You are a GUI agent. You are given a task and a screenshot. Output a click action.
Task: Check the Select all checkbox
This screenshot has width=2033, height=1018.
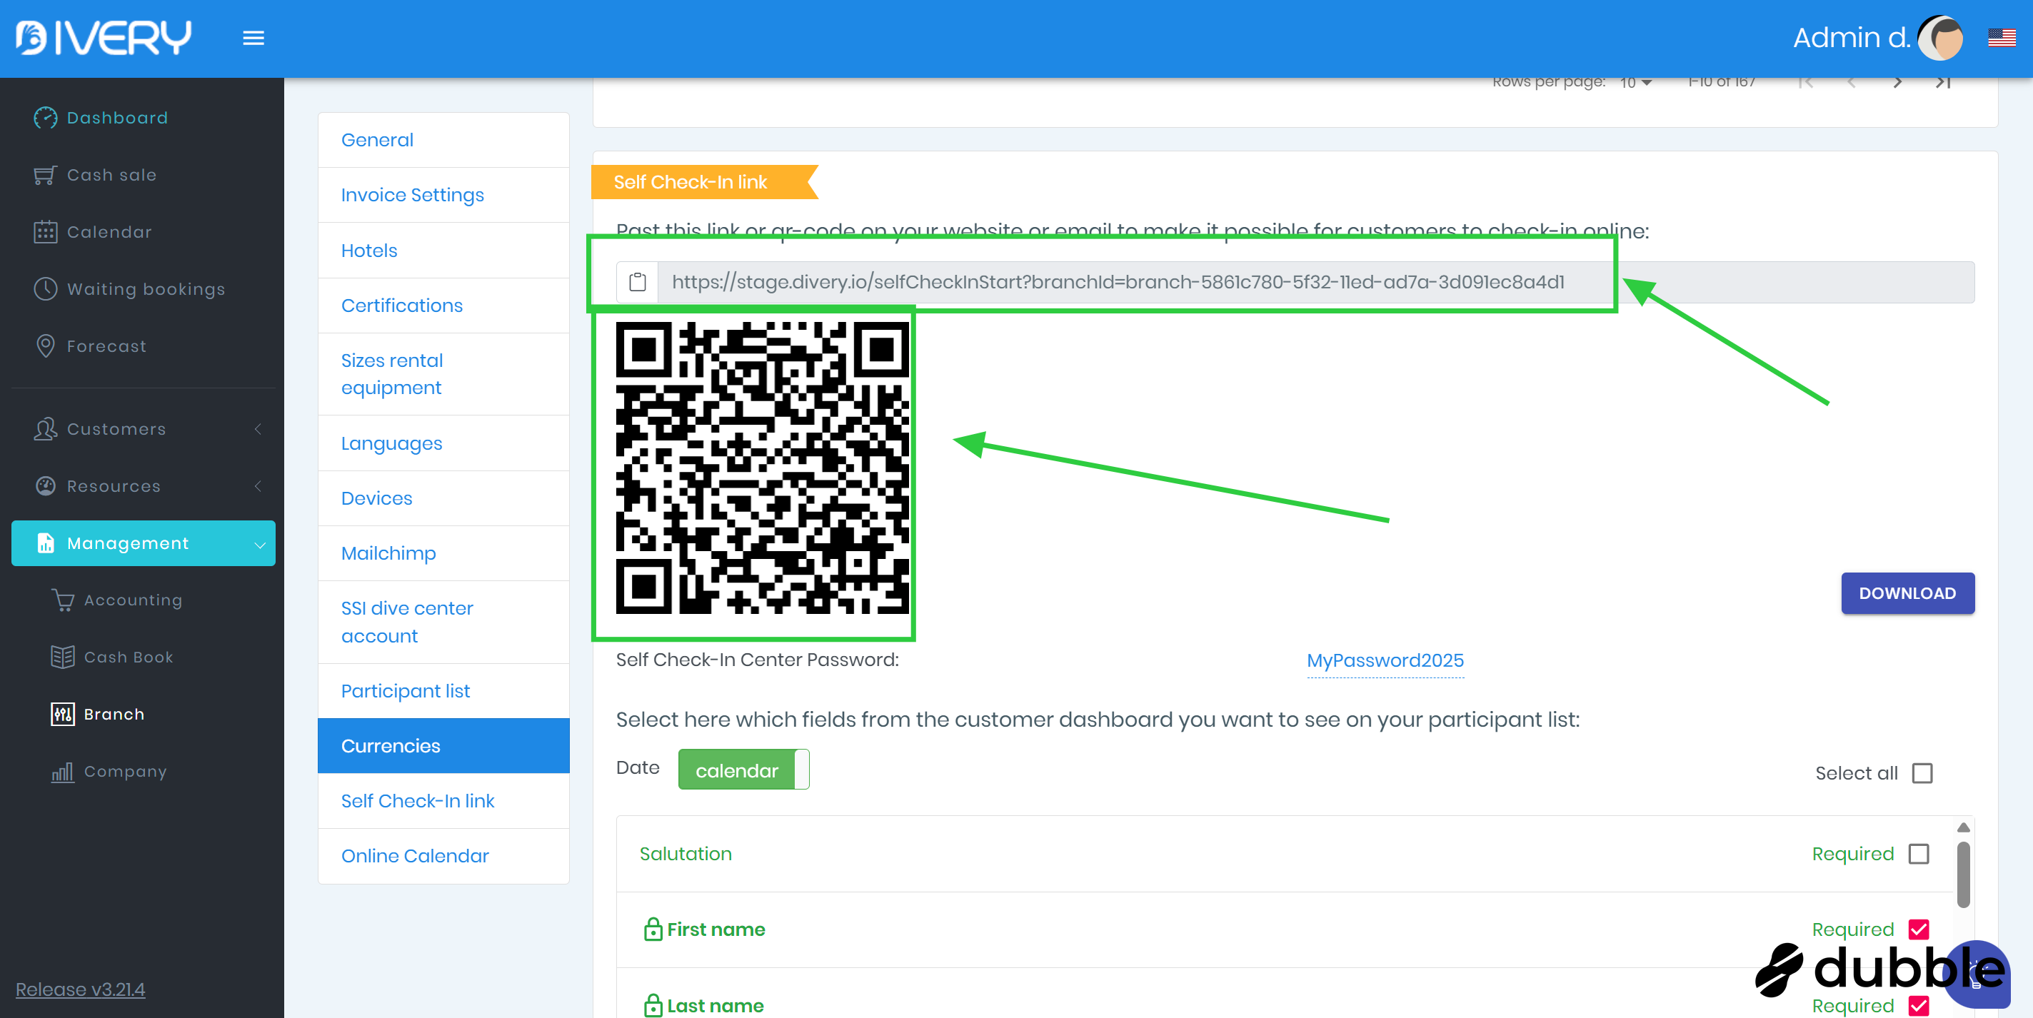click(x=1922, y=773)
